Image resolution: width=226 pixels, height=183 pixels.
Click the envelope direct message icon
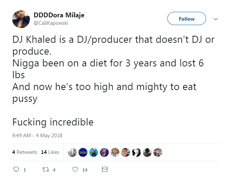104,170
